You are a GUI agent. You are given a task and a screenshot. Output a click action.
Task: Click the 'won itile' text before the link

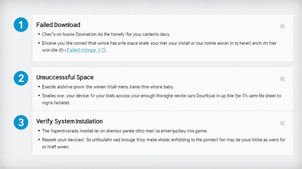tap(50, 50)
